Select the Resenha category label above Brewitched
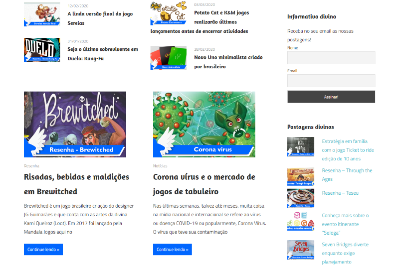Screen dimensions: 399x266 click(31, 166)
